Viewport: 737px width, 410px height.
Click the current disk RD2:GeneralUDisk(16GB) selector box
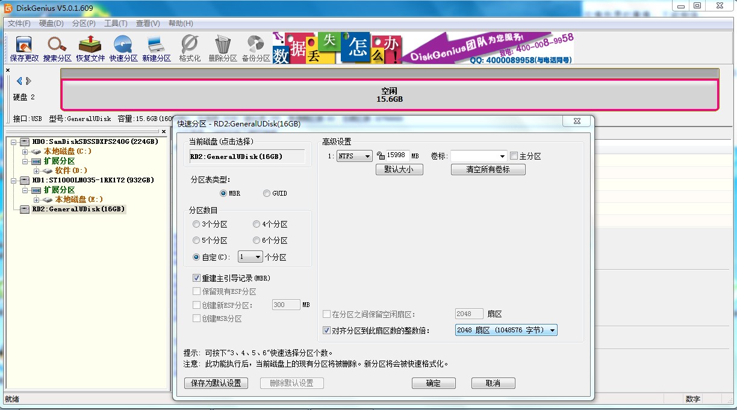(x=247, y=157)
